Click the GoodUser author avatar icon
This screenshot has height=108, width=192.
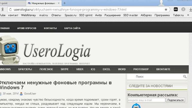click(21, 94)
